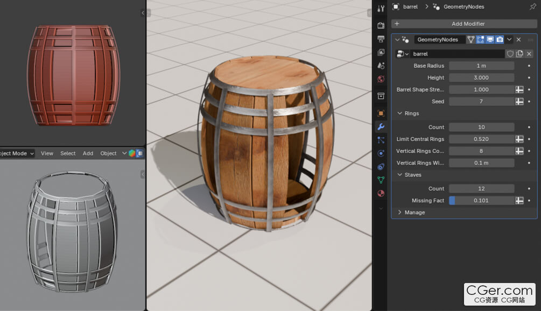The image size is (541, 311).
Task: Open the World properties tab
Action: [381, 79]
